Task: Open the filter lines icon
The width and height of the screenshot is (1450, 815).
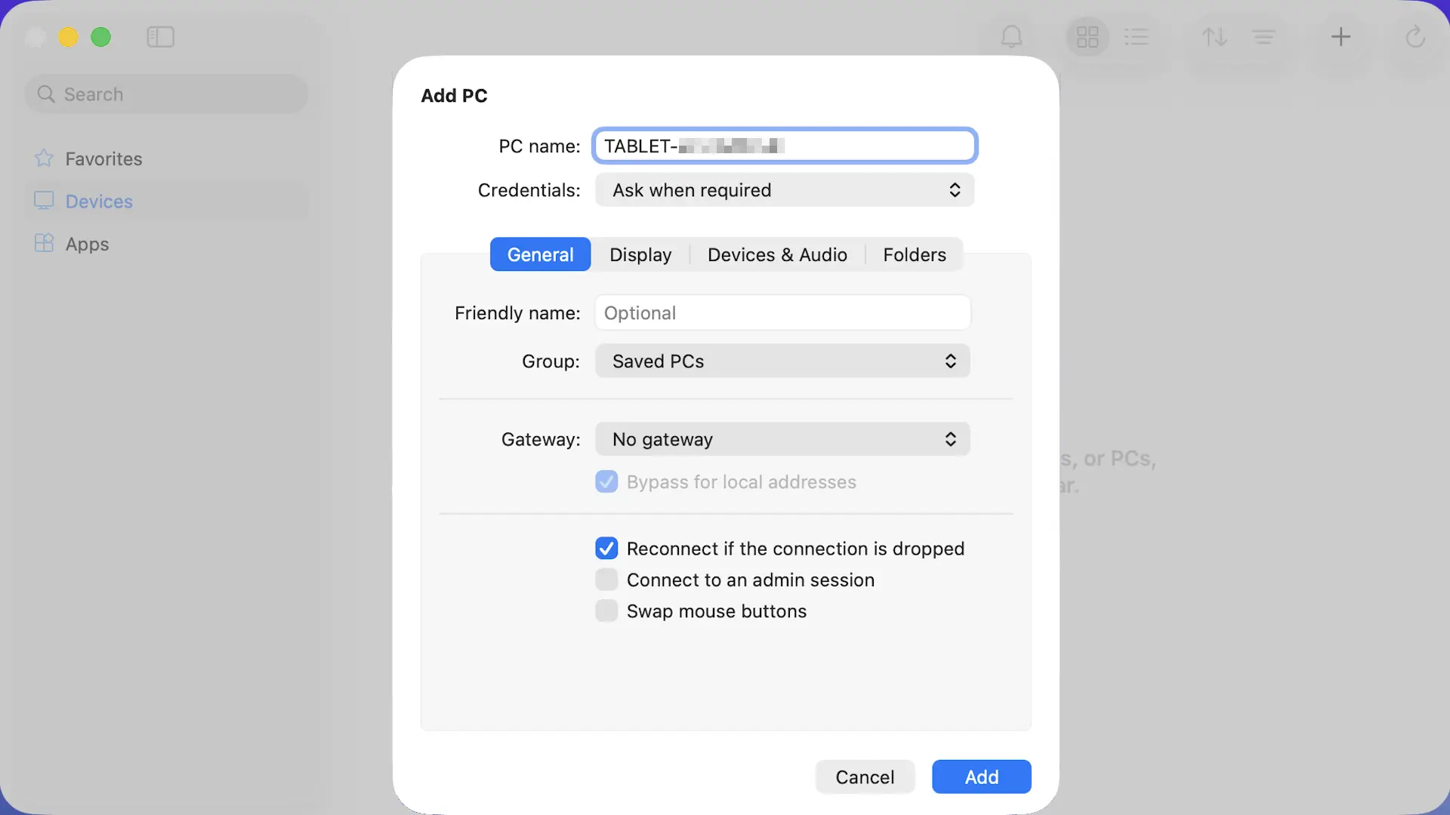Action: tap(1263, 37)
